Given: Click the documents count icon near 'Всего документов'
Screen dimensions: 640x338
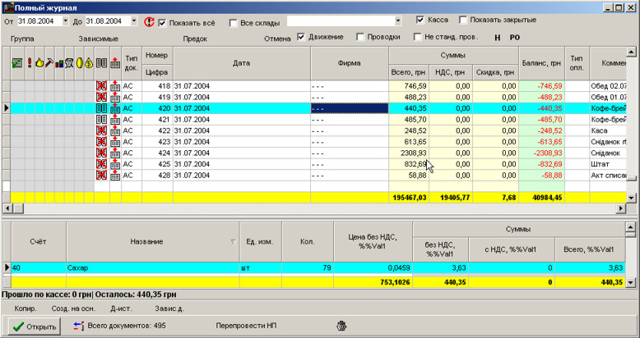Looking at the screenshot, I should [x=79, y=326].
